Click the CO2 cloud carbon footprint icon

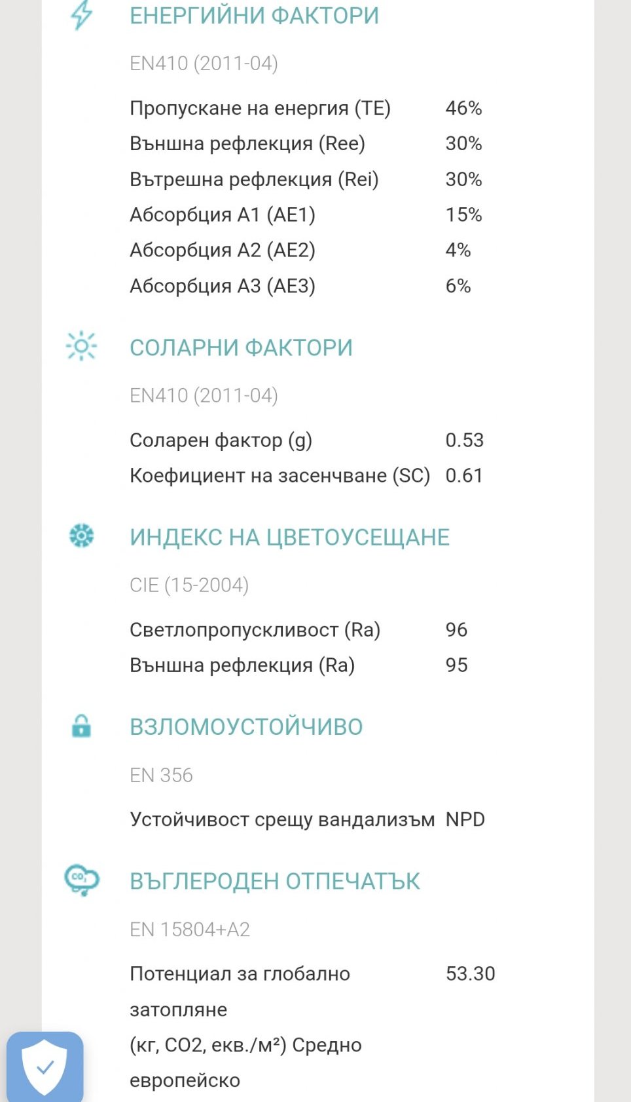[x=81, y=879]
